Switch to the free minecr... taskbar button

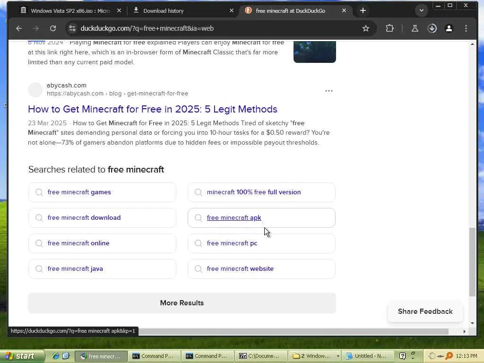(101, 356)
